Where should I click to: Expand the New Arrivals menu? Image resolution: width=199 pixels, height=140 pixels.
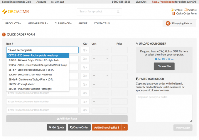(38, 23)
